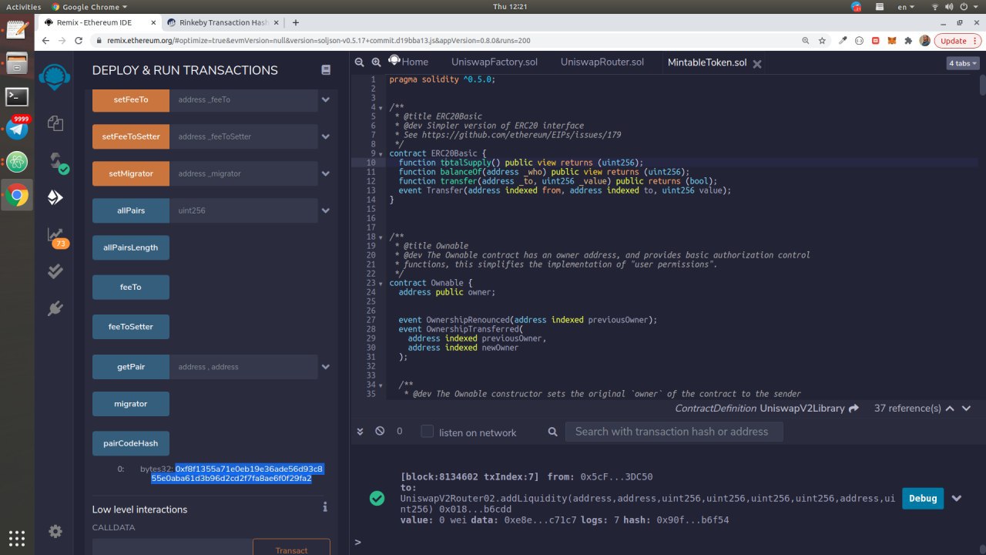
Task: Zoom out the editor font
Action: pyautogui.click(x=360, y=62)
